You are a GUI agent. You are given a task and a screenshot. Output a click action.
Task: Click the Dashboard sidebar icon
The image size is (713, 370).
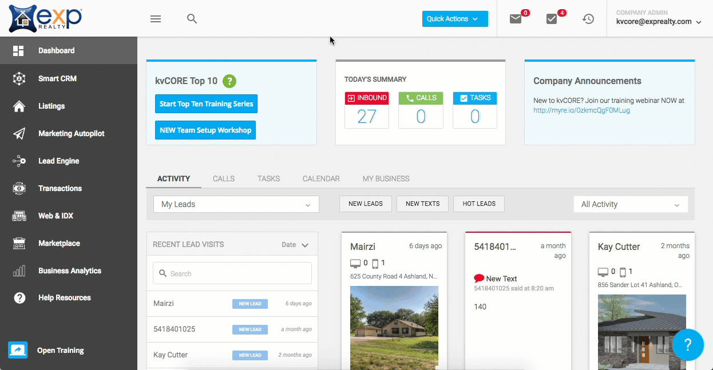point(18,51)
